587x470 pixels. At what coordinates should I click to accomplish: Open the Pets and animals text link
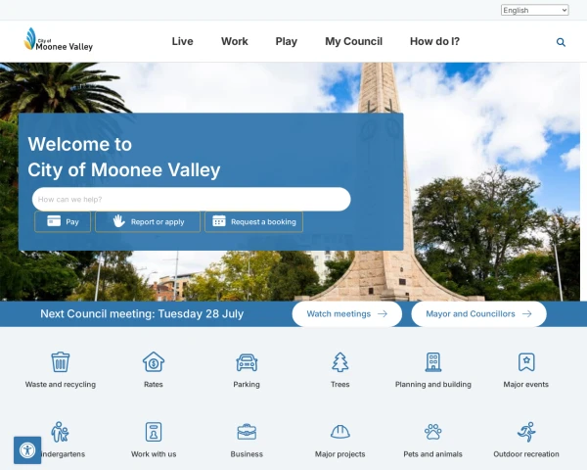click(x=432, y=454)
